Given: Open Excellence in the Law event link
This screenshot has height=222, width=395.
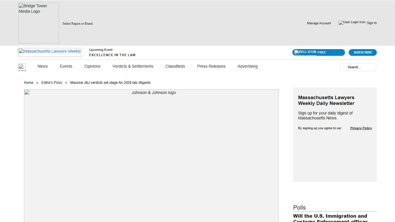Looking at the screenshot, I should point(112,55).
